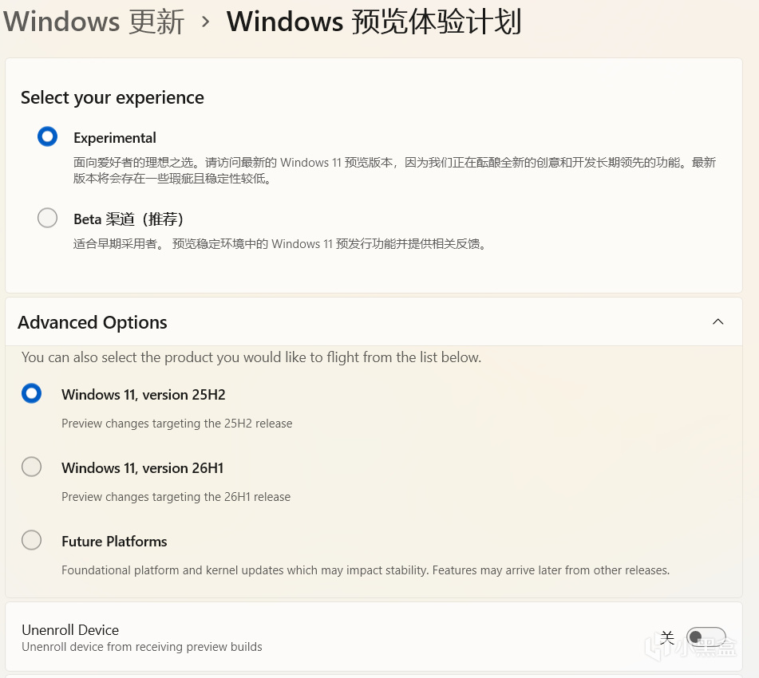
Task: Click the Windows 预览体验计划 page title
Action: tap(374, 22)
